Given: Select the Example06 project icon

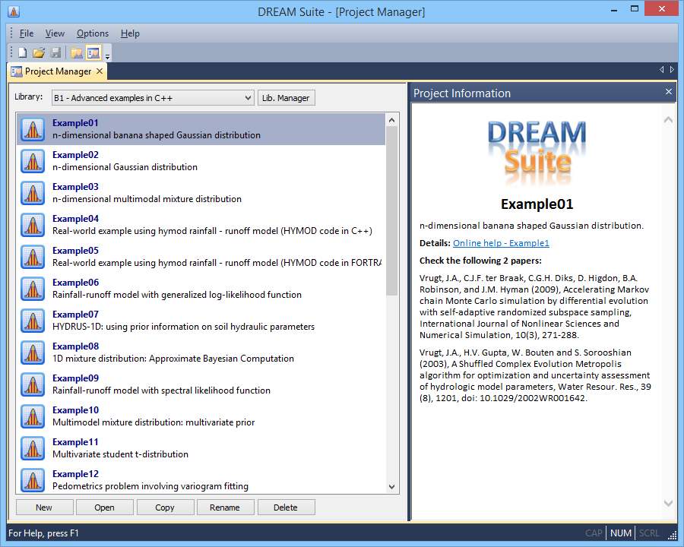Looking at the screenshot, I should coord(33,289).
